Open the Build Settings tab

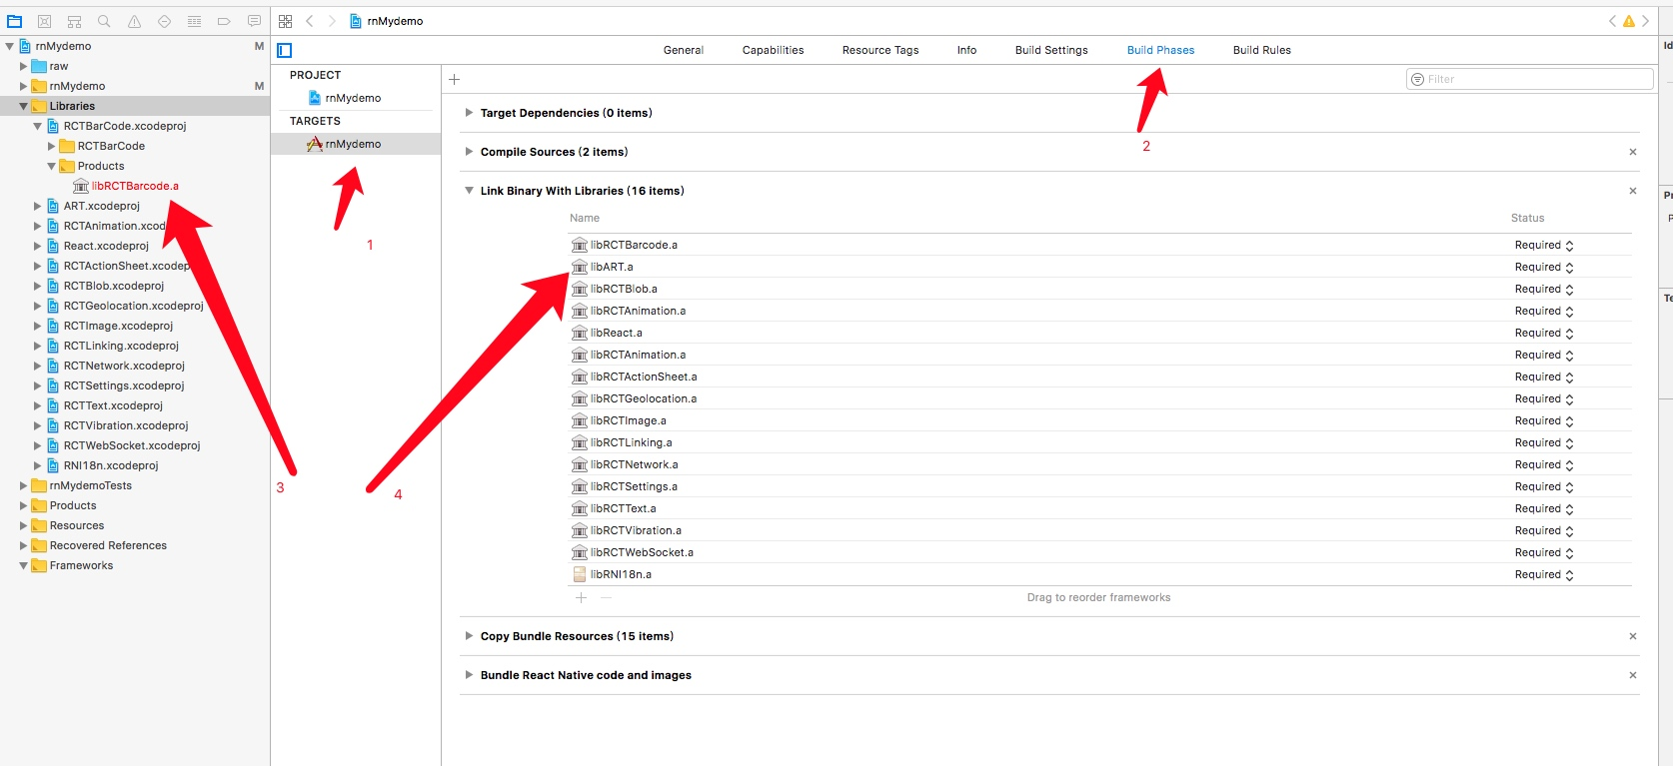[1051, 50]
